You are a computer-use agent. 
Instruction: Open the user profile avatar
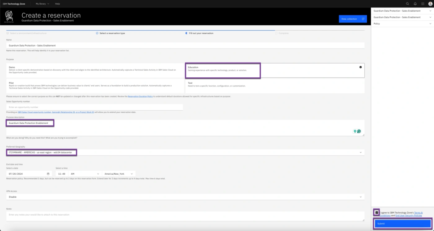click(x=430, y=4)
